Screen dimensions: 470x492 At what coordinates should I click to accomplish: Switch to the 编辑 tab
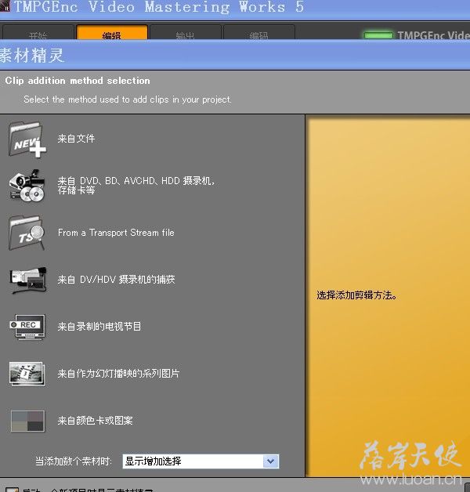click(x=112, y=32)
